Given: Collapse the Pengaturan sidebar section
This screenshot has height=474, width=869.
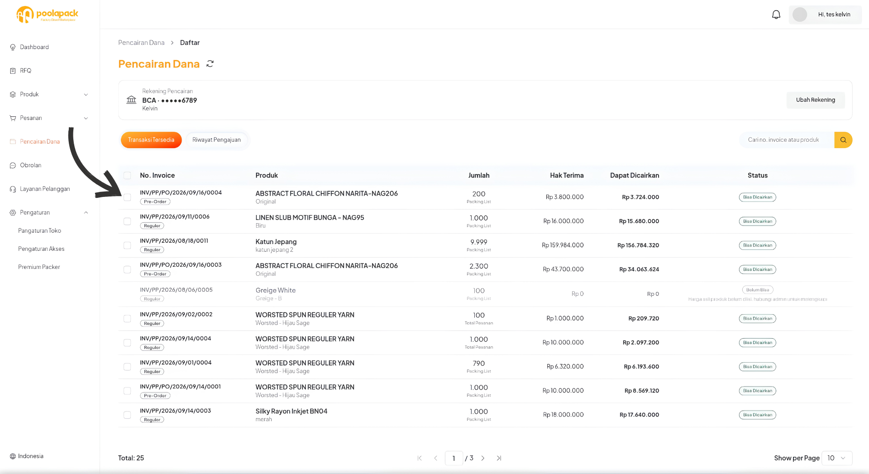Looking at the screenshot, I should 49,212.
